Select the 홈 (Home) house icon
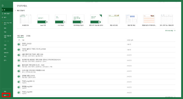 2,10
